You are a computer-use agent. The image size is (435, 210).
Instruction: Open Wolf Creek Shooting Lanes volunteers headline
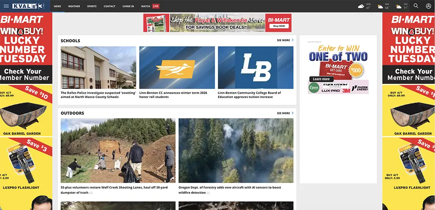point(114,190)
